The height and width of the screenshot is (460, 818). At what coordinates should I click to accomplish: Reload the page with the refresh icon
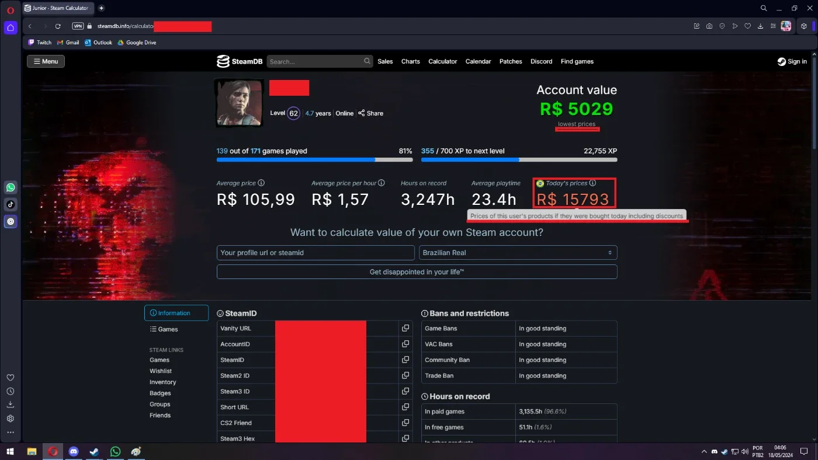pos(58,26)
